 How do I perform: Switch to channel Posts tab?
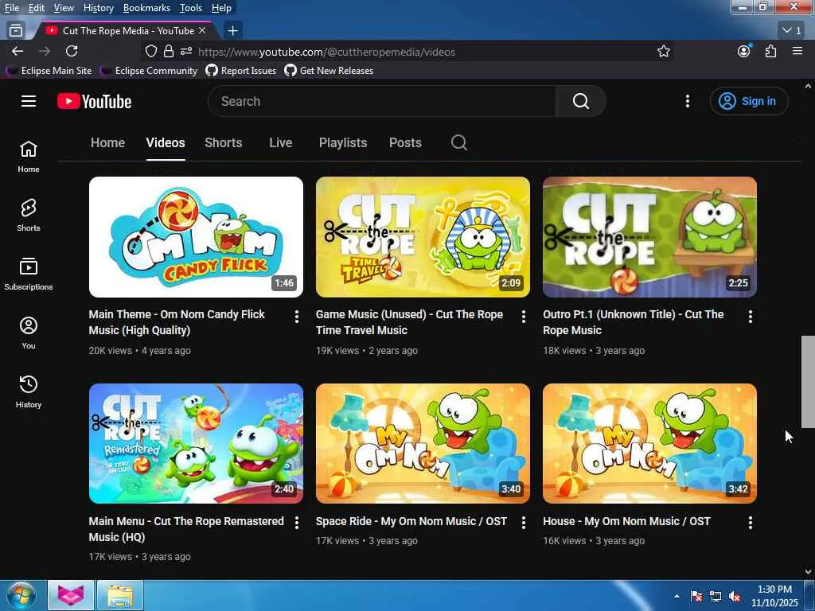click(405, 142)
